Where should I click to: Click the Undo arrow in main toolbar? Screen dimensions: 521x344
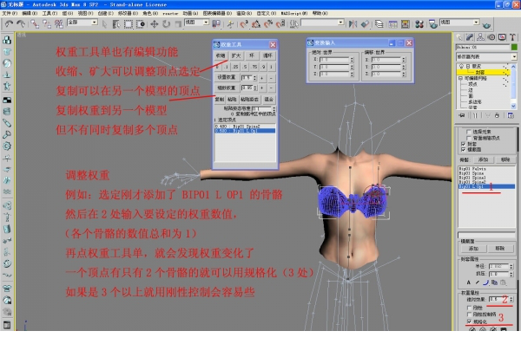point(9,23)
